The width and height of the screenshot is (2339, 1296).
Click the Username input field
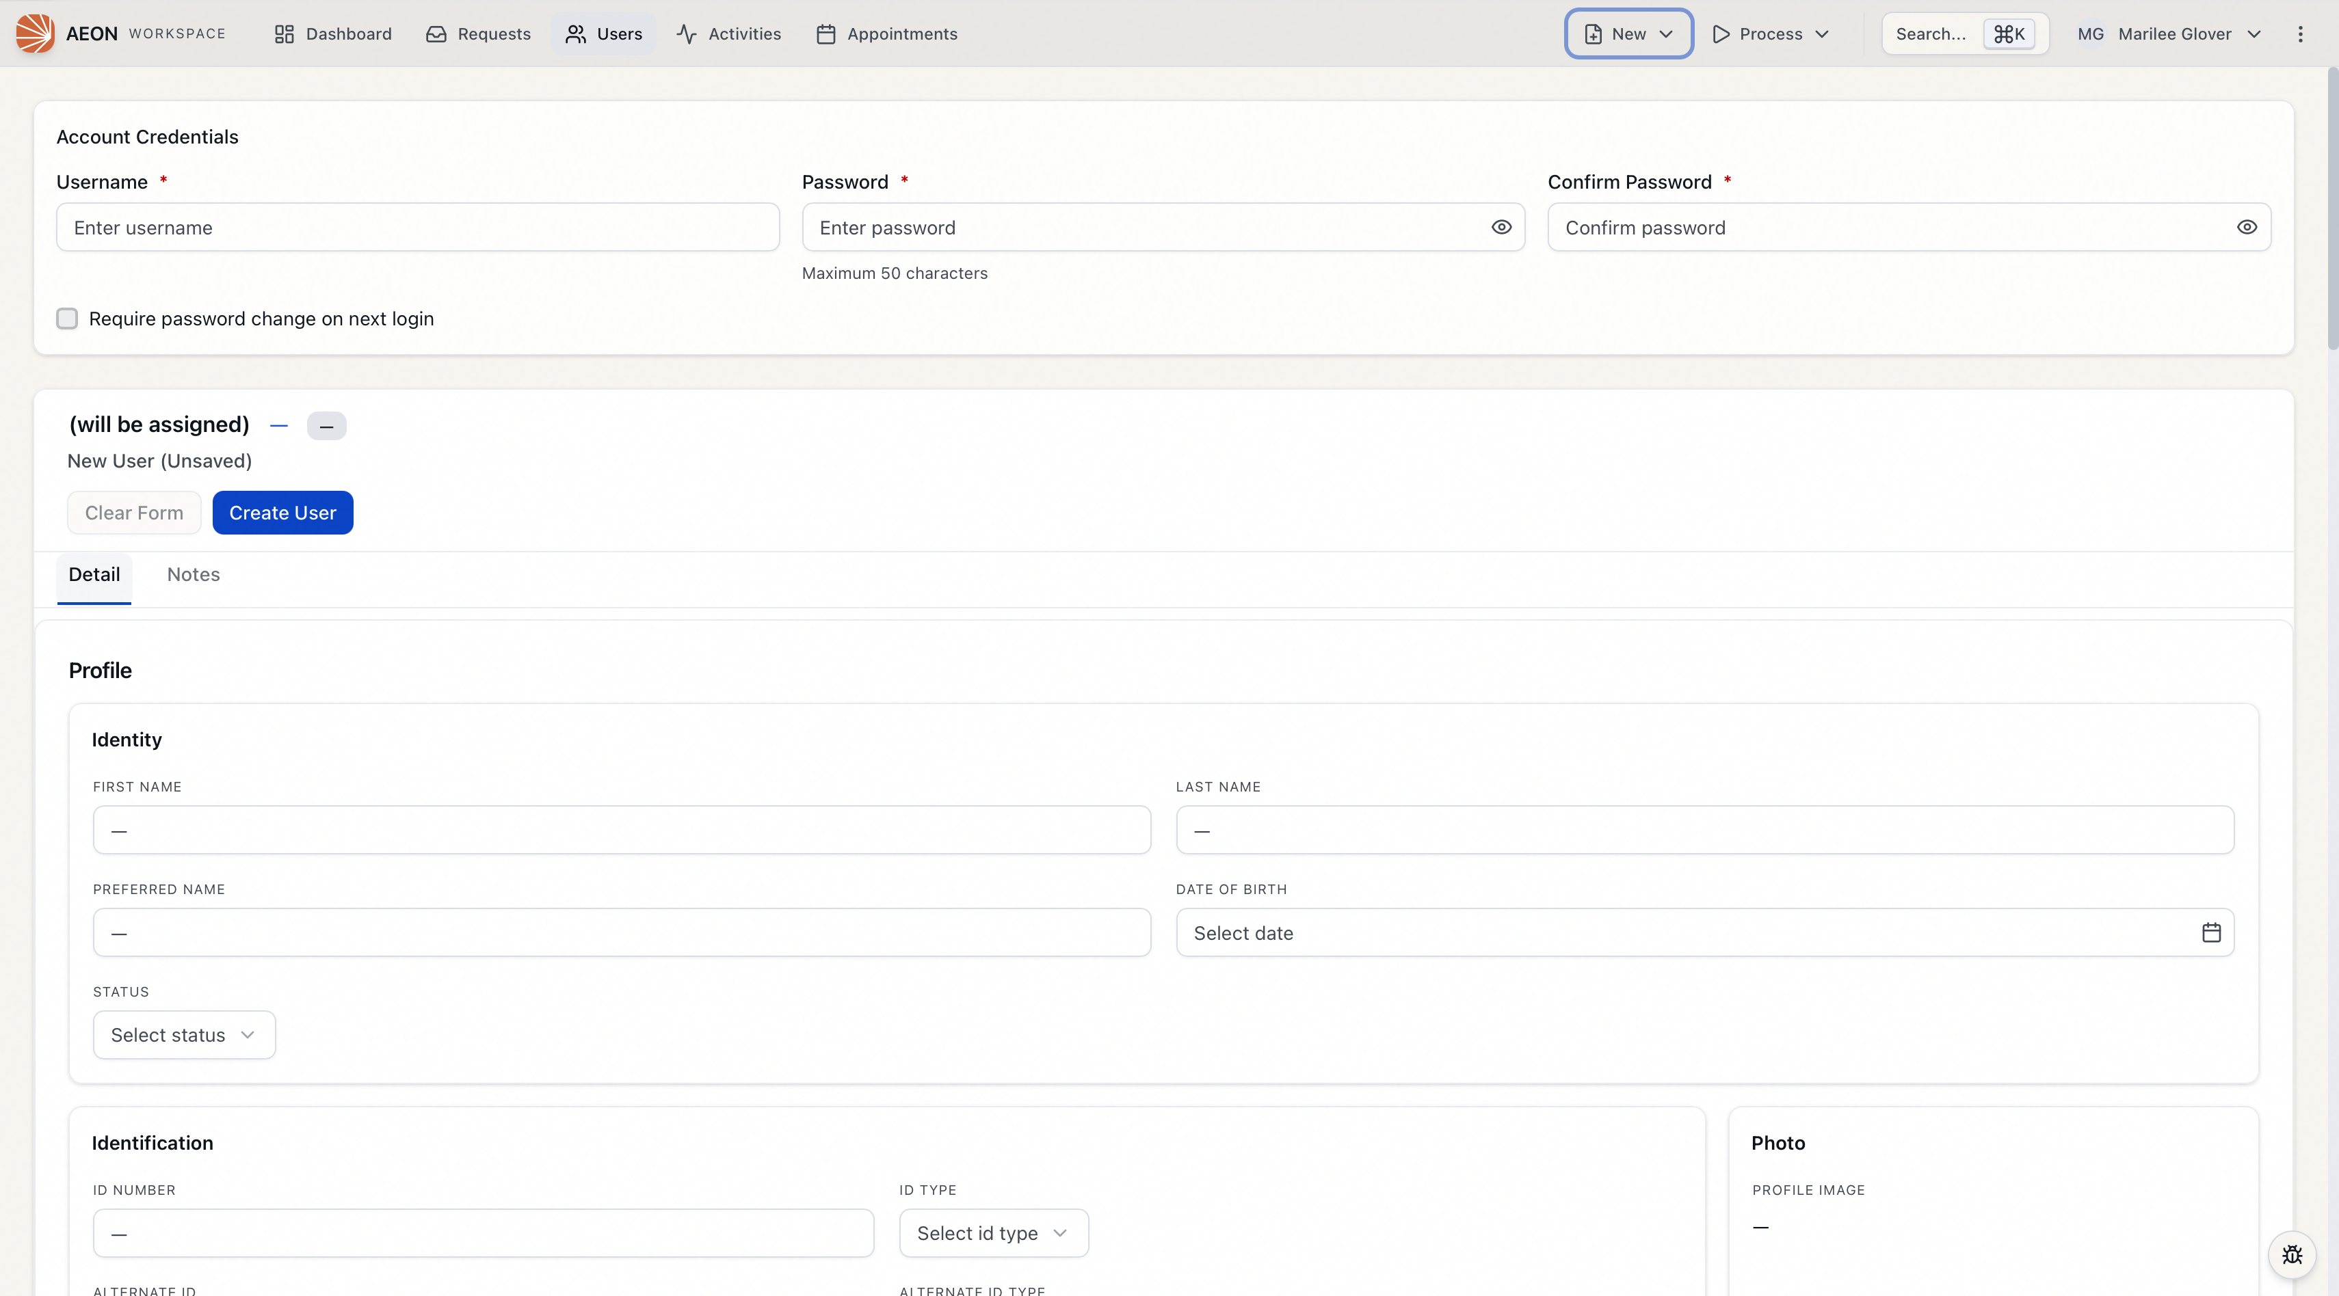[418, 227]
